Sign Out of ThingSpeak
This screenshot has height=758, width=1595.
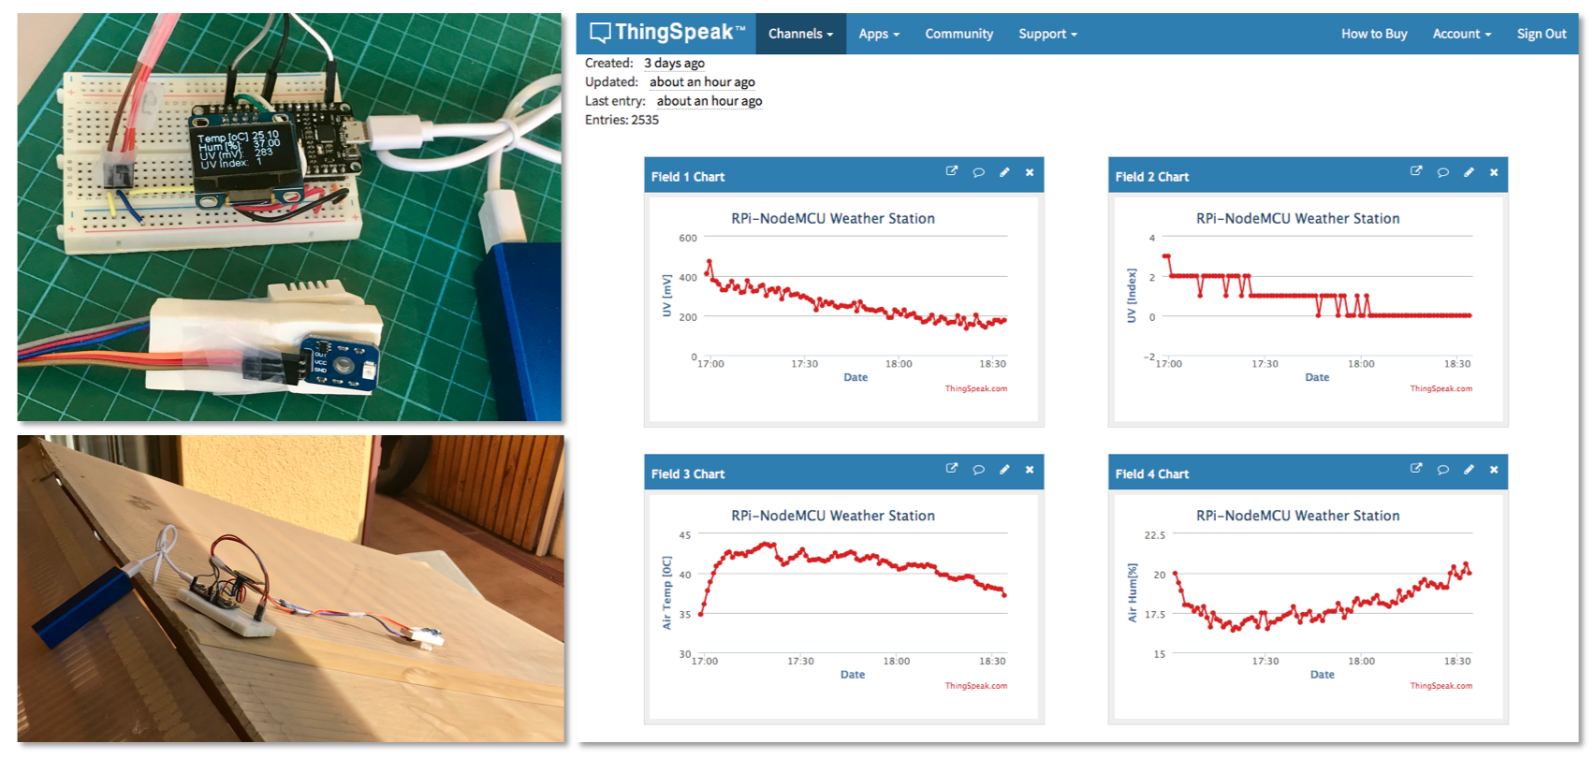coord(1542,34)
